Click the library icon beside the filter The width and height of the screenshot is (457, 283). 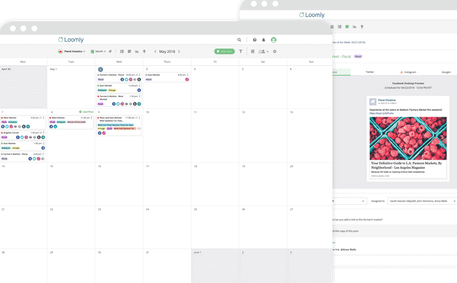point(253,52)
